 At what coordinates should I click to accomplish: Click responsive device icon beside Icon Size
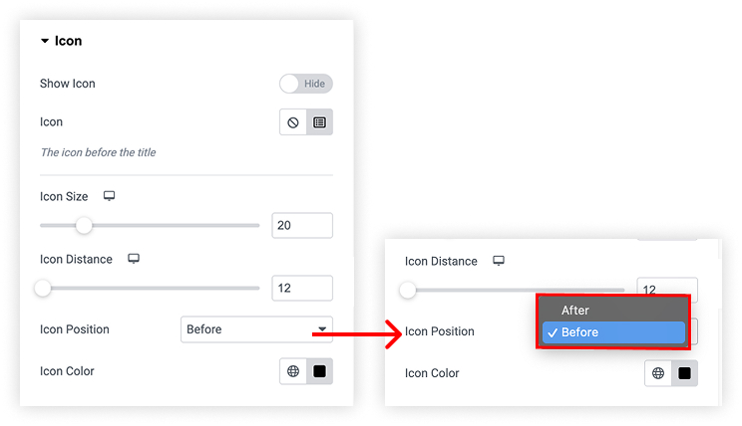[x=110, y=196]
